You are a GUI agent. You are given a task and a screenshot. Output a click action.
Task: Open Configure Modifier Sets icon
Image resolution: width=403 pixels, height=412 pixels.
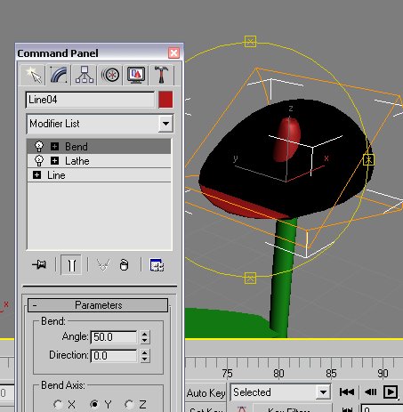click(x=157, y=265)
